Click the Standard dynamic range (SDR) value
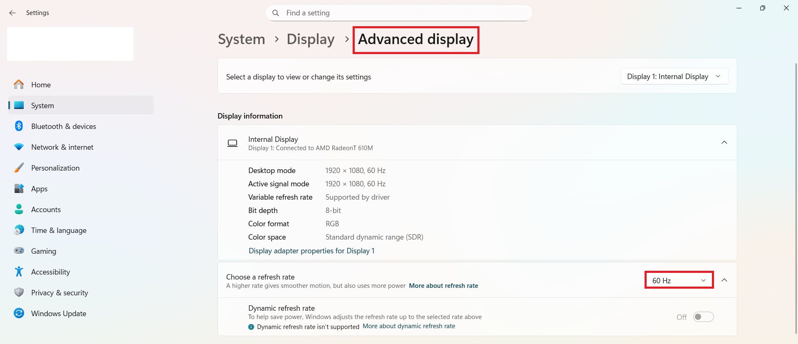Screen dimensions: 798x344 [x=374, y=237]
